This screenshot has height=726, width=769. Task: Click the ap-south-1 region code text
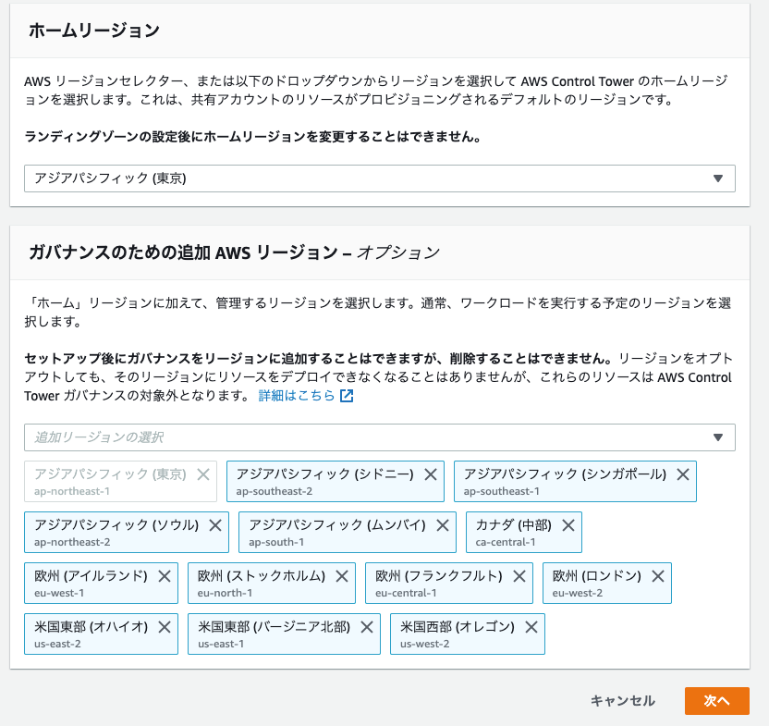(276, 542)
